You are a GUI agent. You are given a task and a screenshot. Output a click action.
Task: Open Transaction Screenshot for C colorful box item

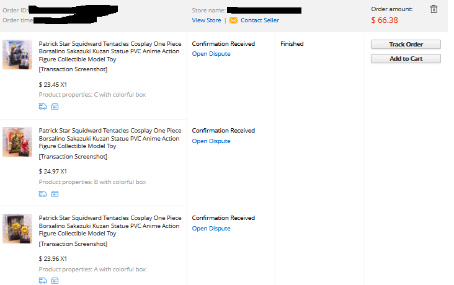click(73, 69)
